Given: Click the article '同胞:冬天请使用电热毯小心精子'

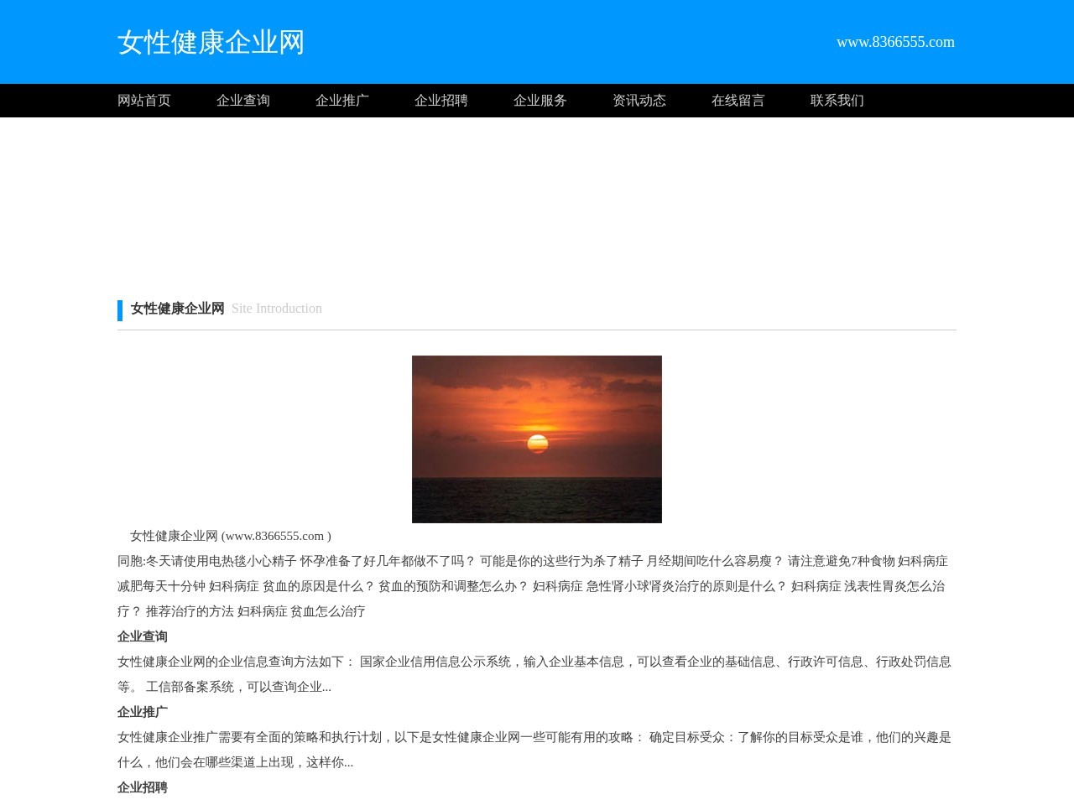Looking at the screenshot, I should click(207, 561).
